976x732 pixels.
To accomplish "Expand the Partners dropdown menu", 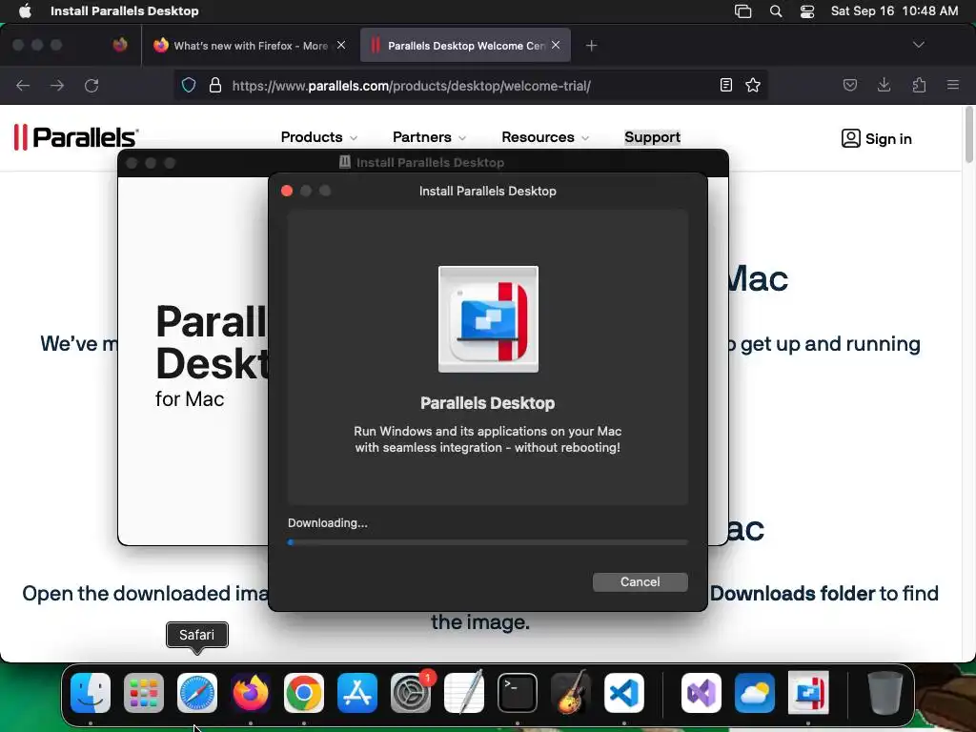I will (x=429, y=137).
